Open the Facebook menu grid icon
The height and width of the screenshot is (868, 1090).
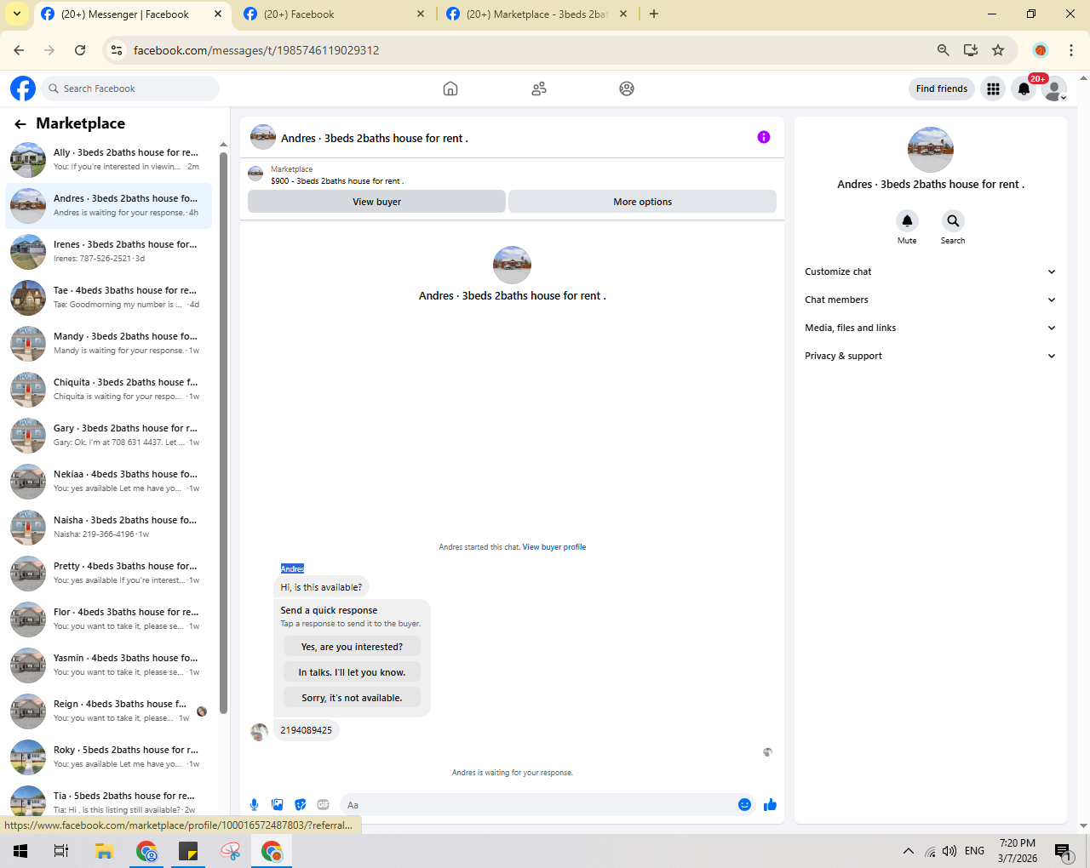click(x=993, y=89)
